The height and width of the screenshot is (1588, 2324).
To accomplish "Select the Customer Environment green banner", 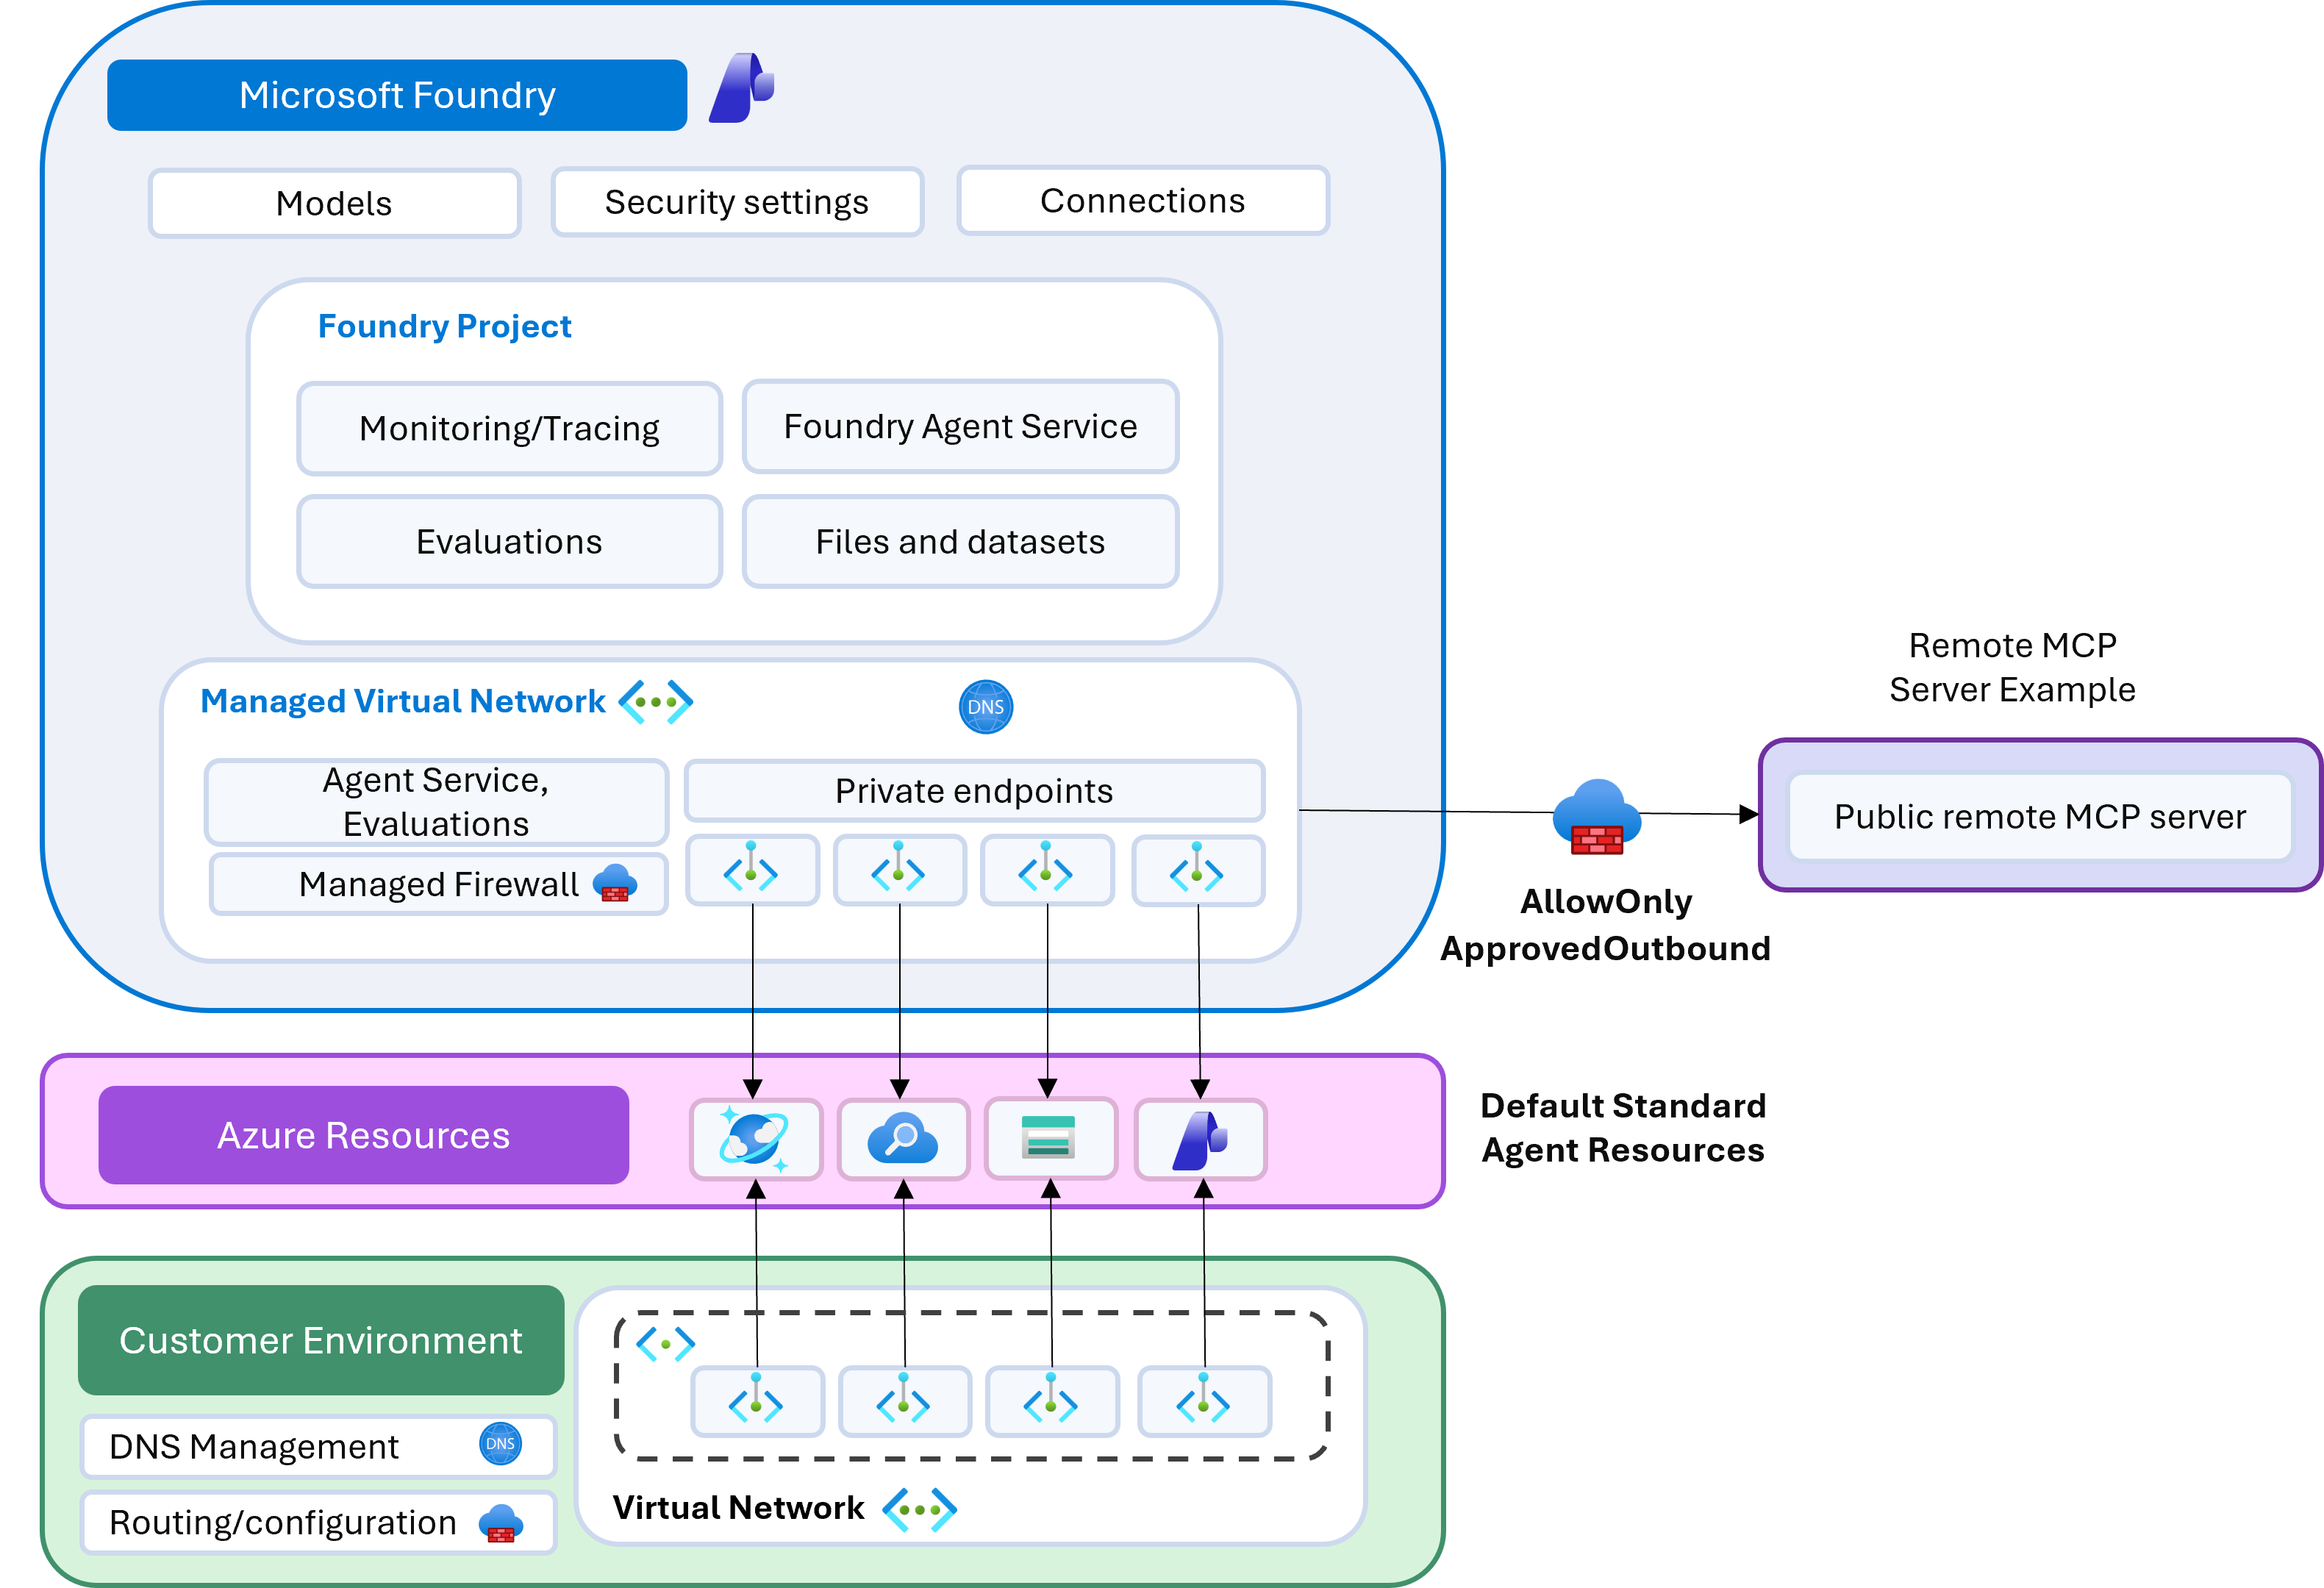I will click(x=321, y=1340).
